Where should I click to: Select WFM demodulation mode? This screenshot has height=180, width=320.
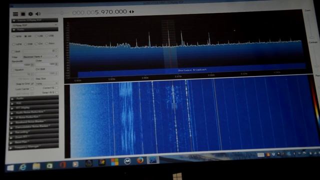tap(17, 44)
